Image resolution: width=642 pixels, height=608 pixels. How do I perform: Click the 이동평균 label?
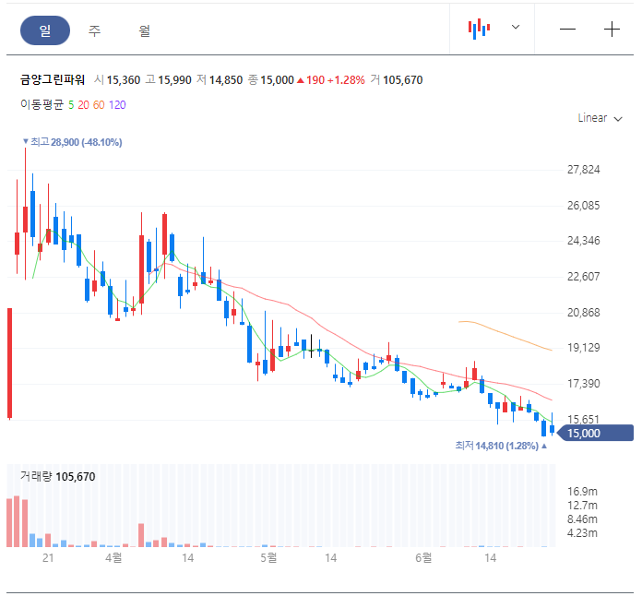coord(42,105)
